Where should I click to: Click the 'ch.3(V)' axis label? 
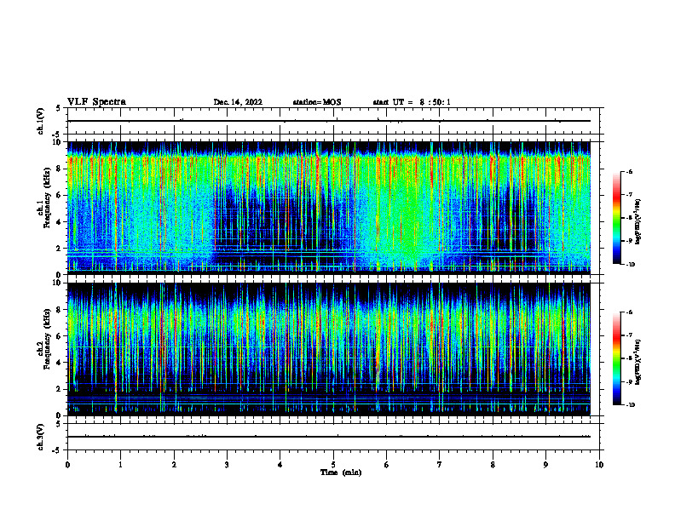(x=41, y=438)
